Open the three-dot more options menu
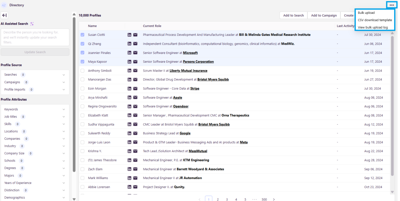This screenshot has height=201, width=400. coord(392,5)
